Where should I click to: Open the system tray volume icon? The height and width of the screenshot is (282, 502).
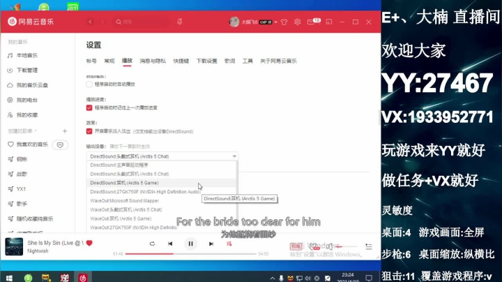[308, 278]
